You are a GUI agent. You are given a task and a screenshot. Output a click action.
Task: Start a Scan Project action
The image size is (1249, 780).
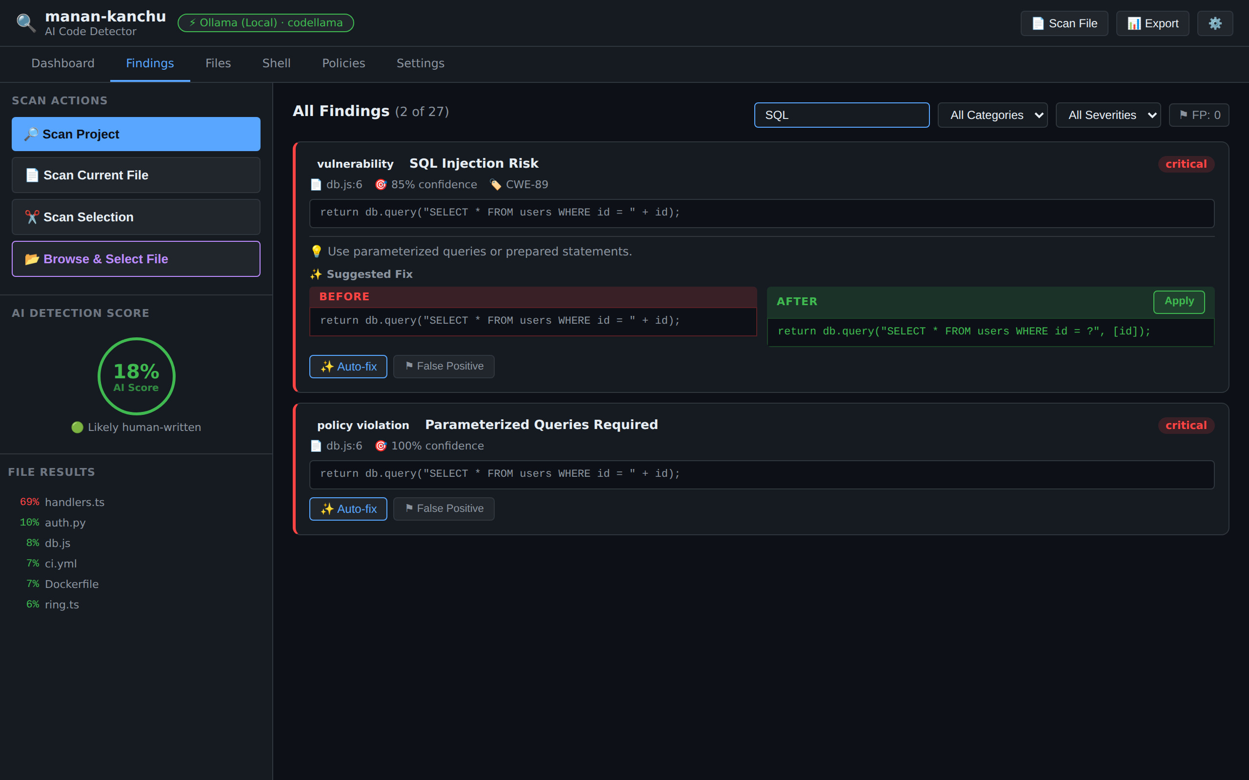(x=136, y=134)
